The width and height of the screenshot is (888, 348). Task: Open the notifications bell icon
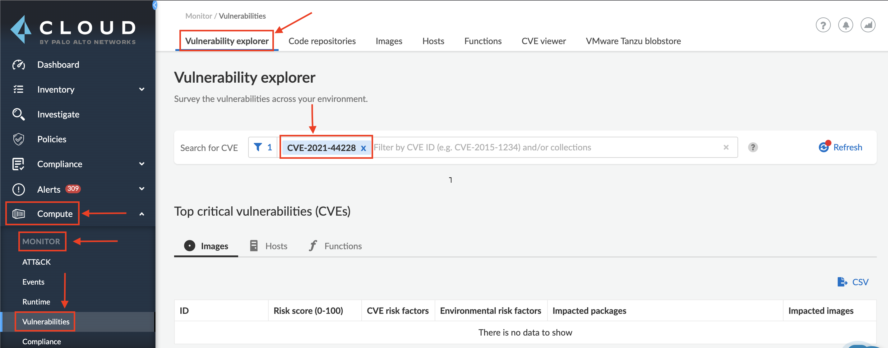coord(845,25)
